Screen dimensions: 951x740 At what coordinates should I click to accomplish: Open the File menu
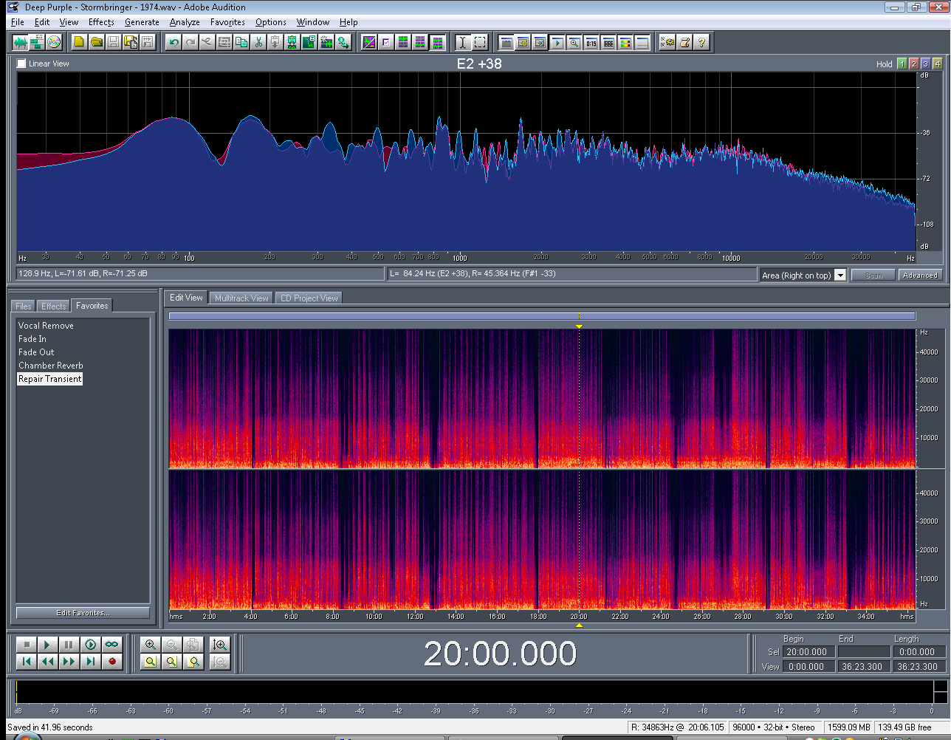(x=18, y=22)
